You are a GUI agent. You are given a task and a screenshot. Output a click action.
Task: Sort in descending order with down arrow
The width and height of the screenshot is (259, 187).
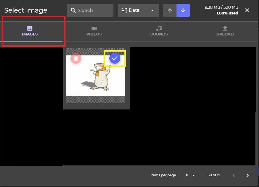[x=183, y=10]
